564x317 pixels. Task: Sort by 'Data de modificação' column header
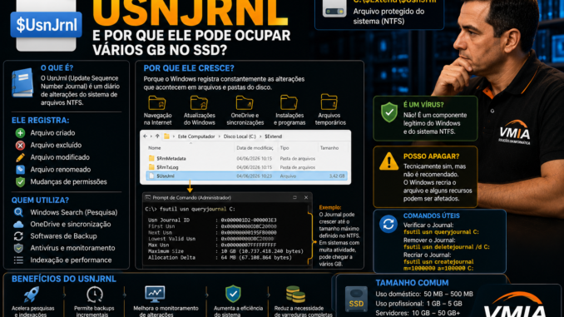(x=255, y=148)
